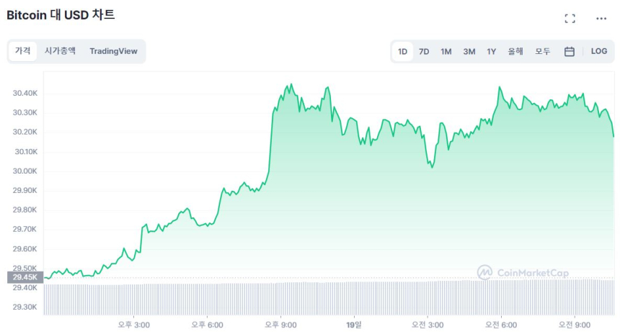Open fullscreen chart view icon

tap(570, 19)
